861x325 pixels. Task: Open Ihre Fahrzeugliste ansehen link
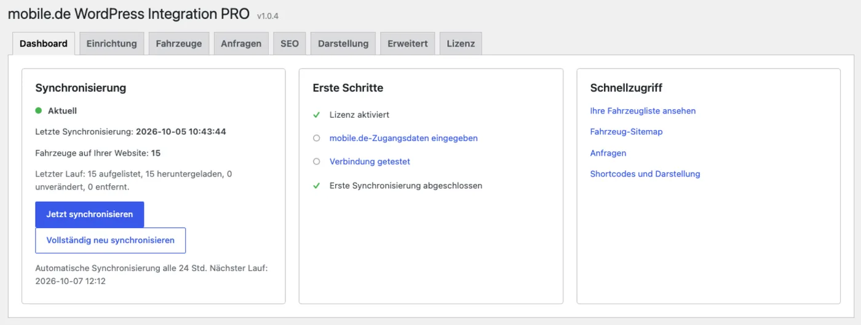[643, 111]
